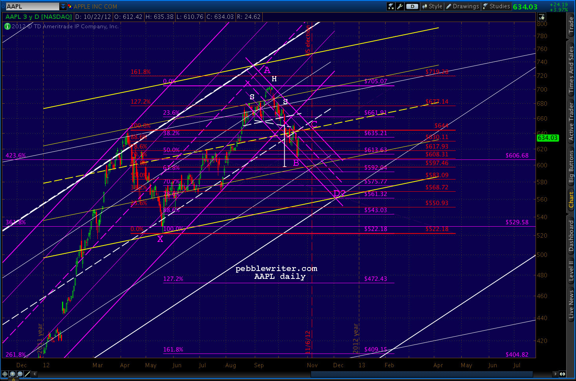Click the $522.18 red Fibonacci label
The image size is (576, 381).
437,229
